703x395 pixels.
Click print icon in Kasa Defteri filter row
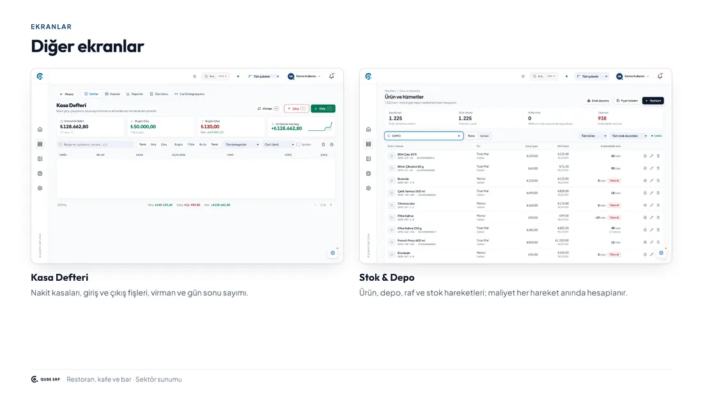pos(332,145)
